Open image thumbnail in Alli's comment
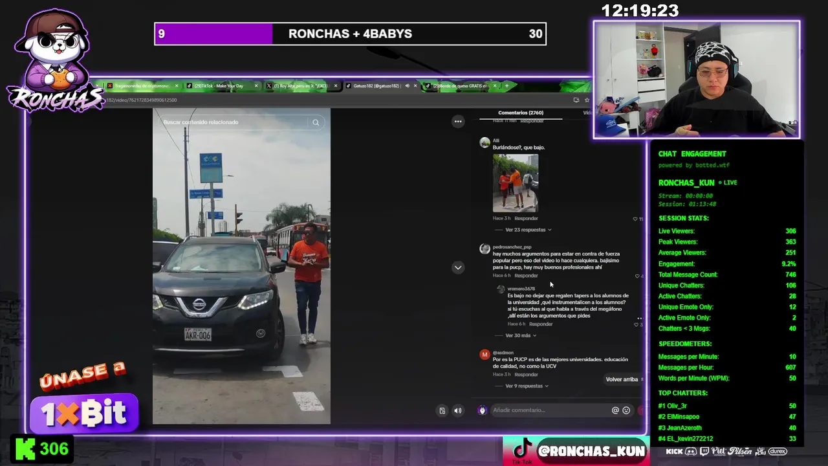 (x=516, y=183)
